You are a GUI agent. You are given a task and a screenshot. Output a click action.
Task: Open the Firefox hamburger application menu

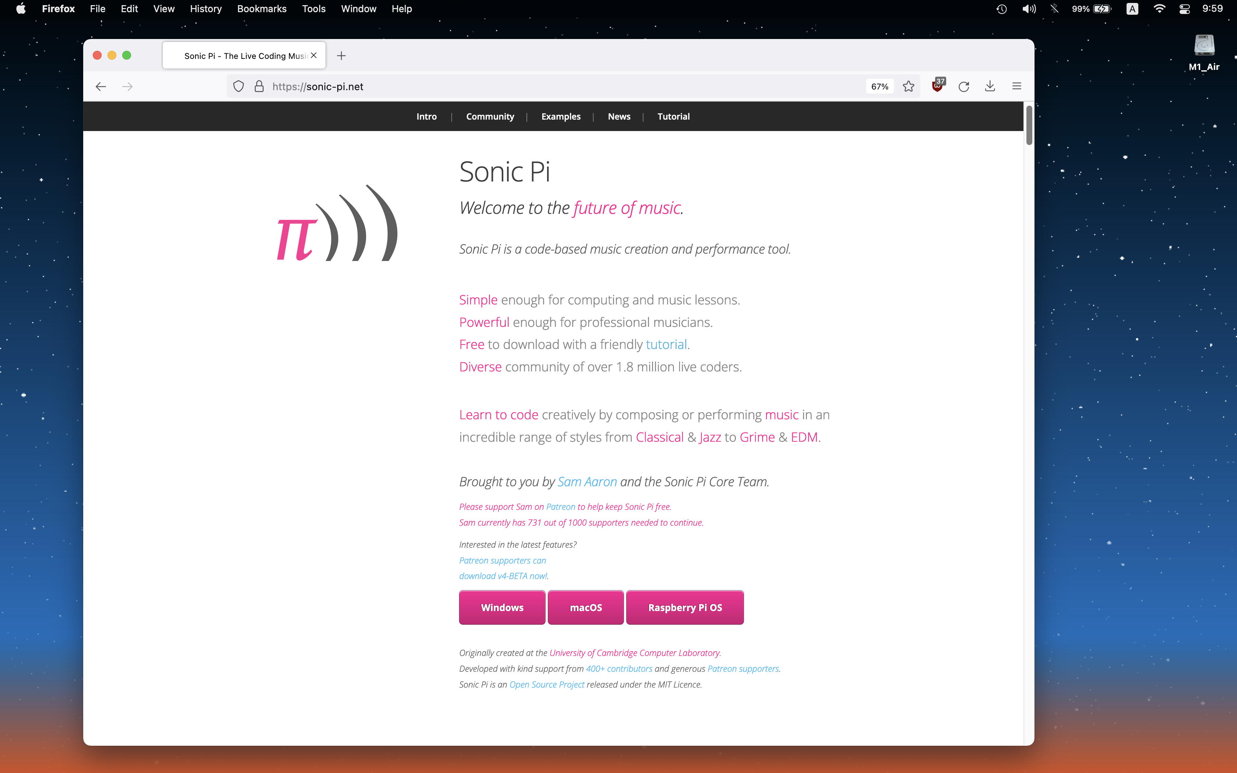pos(1017,87)
